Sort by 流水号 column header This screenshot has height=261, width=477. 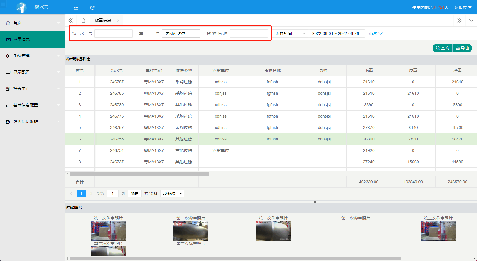(x=117, y=70)
